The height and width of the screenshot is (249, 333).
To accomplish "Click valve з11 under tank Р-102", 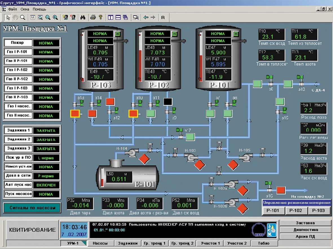I will point(154,103).
